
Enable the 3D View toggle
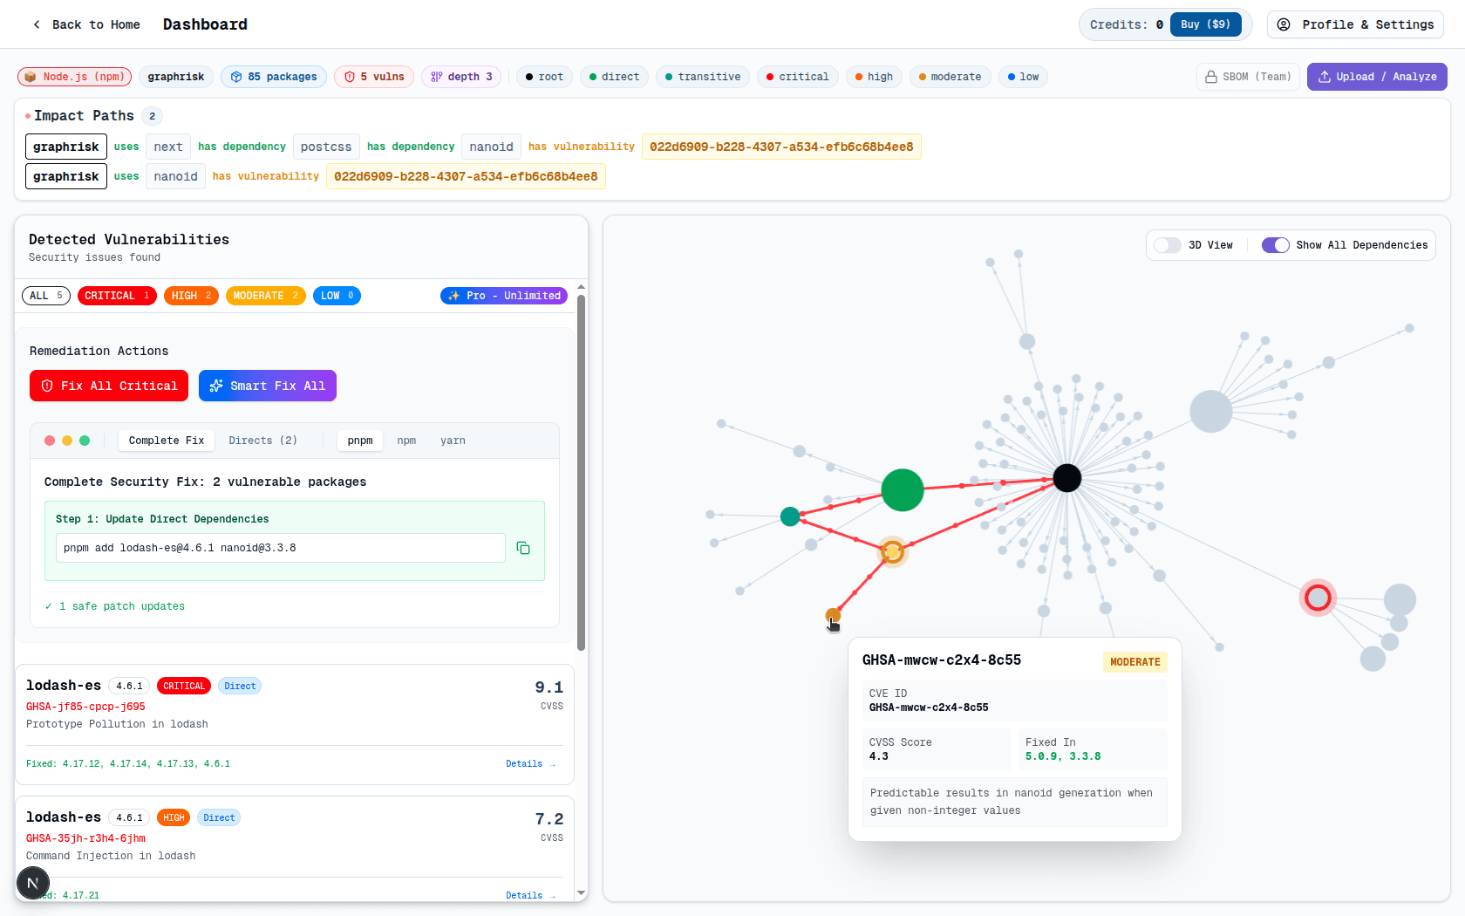[x=1167, y=245]
